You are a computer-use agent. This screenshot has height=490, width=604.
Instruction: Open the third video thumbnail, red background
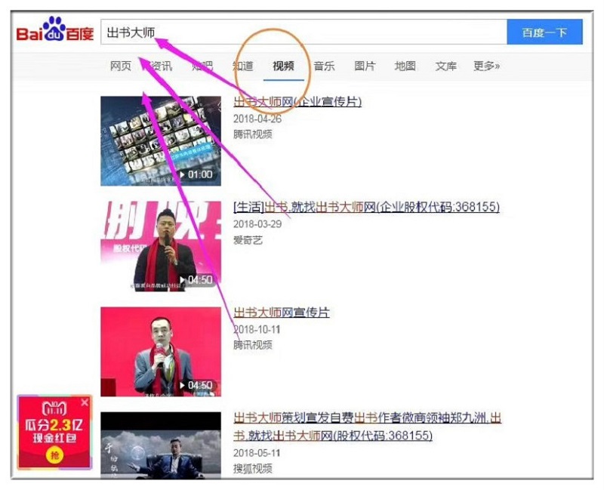[161, 351]
